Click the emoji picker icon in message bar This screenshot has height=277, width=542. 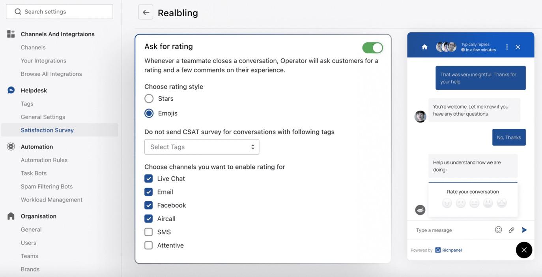tap(498, 230)
